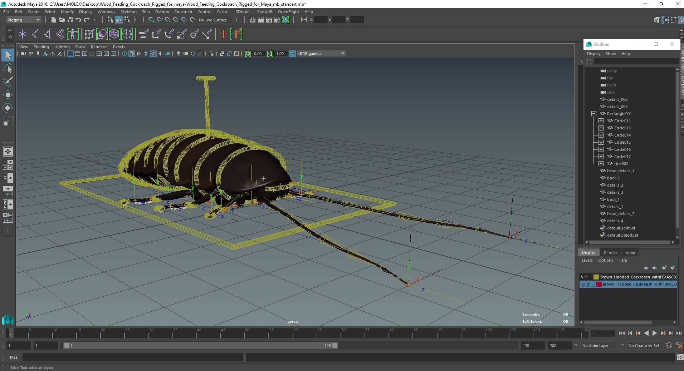Toggle the viewport grid display
Image resolution: width=684 pixels, height=371 pixels.
(70, 54)
